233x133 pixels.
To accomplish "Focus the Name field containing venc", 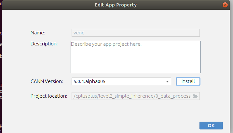I will [135, 32].
